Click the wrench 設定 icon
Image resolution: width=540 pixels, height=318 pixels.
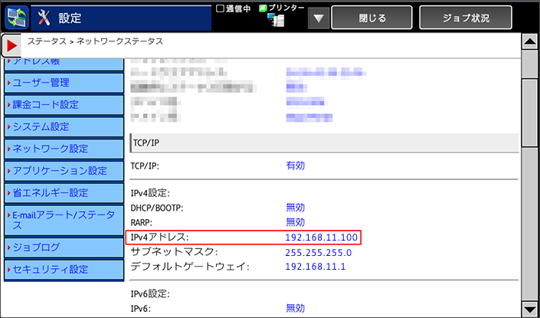click(x=47, y=17)
